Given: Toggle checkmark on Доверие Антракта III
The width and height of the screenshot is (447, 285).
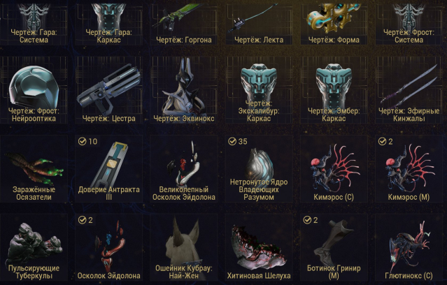Looking at the screenshot, I should (82, 141).
